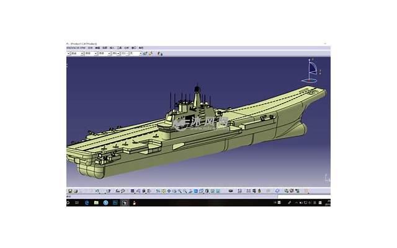Click the Print icon next to Save
This screenshot has width=397, height=248.
76,191
